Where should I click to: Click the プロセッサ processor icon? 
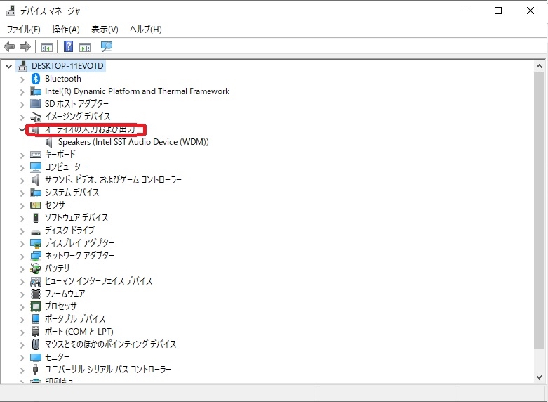[36, 306]
